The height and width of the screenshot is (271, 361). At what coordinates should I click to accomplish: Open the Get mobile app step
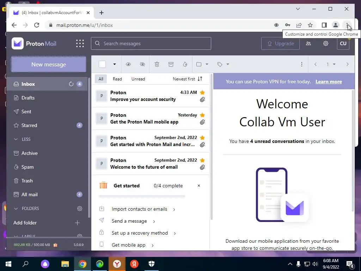[127, 245]
